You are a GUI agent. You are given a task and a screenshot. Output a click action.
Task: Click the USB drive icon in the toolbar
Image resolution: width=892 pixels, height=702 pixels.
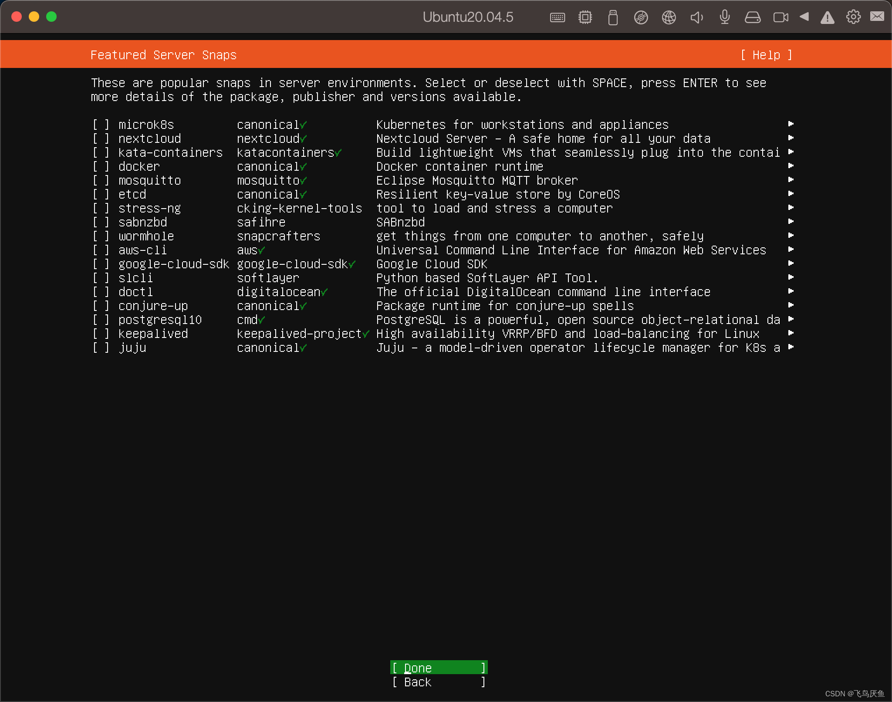613,17
